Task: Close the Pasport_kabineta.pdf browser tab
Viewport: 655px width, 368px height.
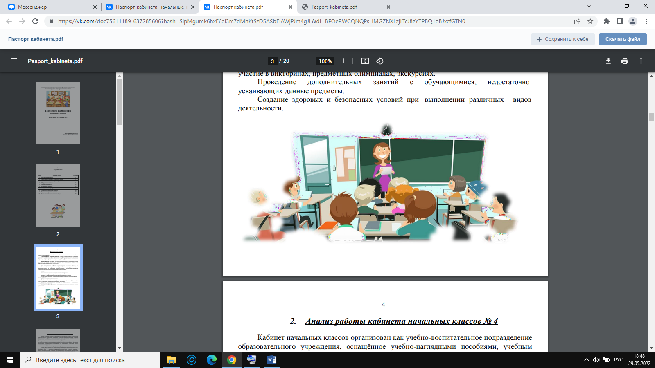Action: 388,7
